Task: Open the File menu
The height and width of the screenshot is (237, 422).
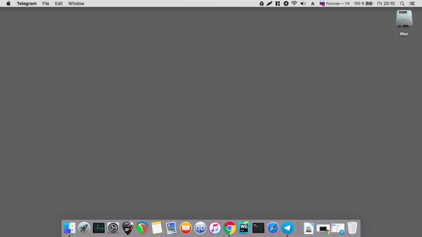Action: coord(46,4)
